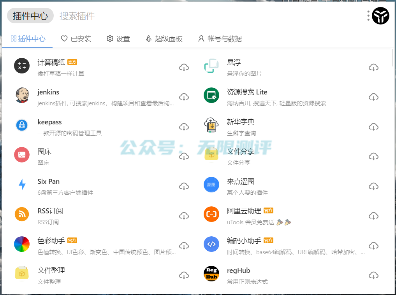Click the 悬浮 overlapping squares icon
The image size is (396, 295).
click(x=211, y=66)
